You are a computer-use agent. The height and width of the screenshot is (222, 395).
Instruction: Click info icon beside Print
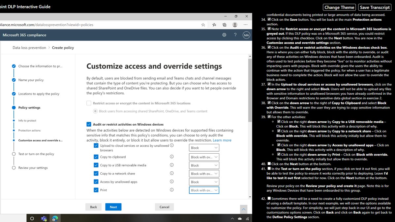pos(172,190)
